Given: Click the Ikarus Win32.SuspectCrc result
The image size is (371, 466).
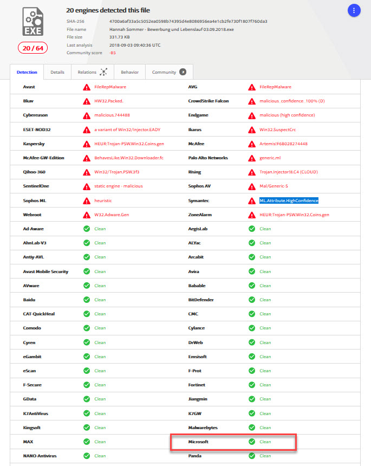Looking at the screenshot, I should pos(278,130).
